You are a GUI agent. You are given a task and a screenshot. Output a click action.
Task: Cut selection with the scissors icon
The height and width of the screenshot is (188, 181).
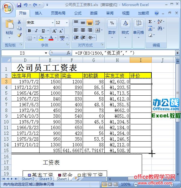click(x=19, y=22)
